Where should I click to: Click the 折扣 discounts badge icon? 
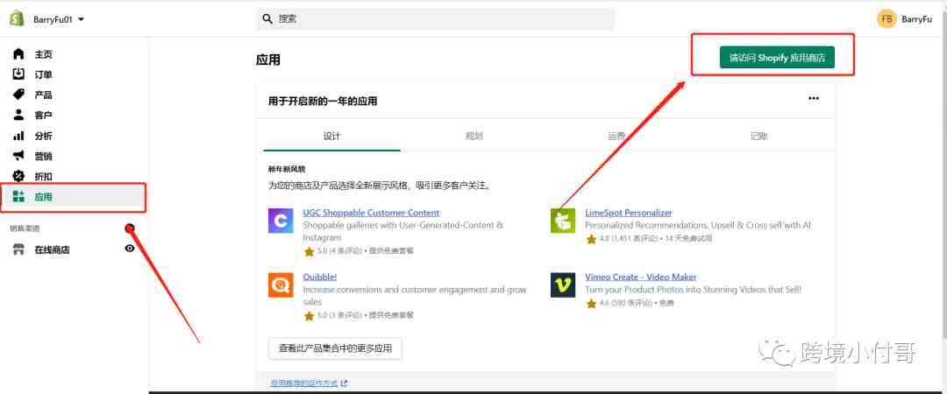[18, 176]
